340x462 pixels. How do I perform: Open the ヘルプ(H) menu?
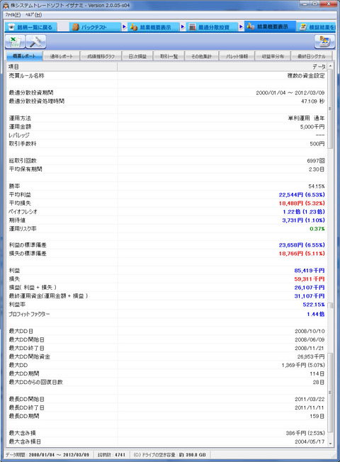tap(33, 15)
